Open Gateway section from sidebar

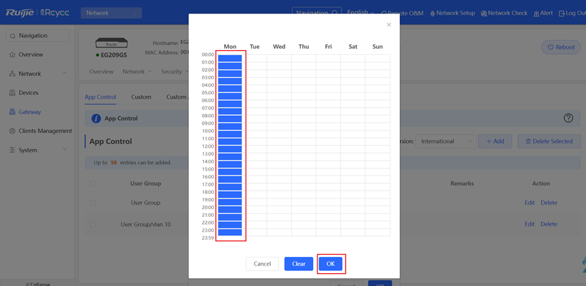(x=29, y=112)
